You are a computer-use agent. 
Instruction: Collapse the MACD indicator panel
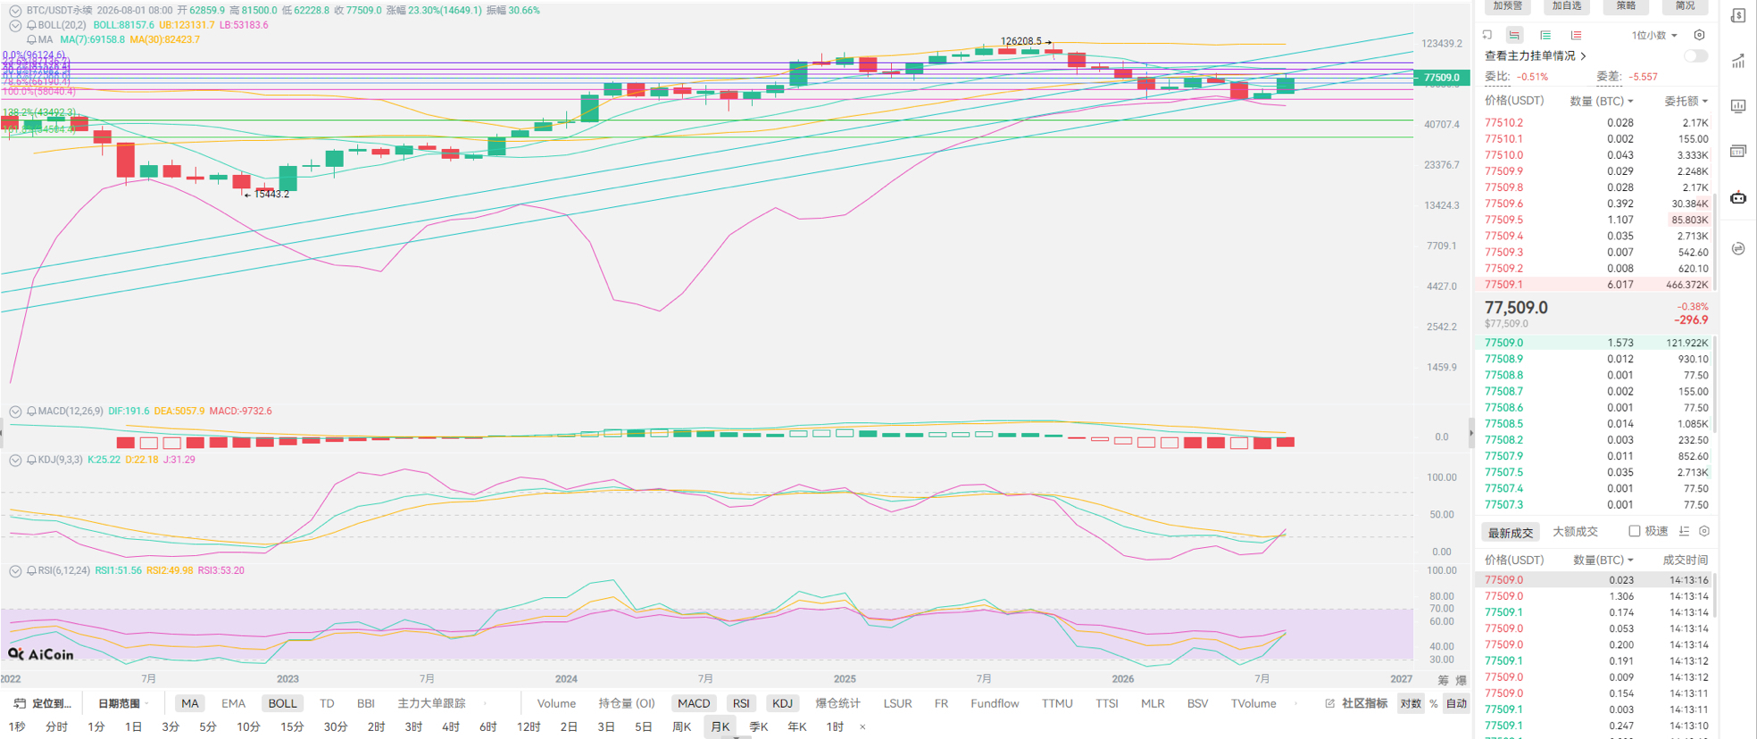[x=15, y=411]
